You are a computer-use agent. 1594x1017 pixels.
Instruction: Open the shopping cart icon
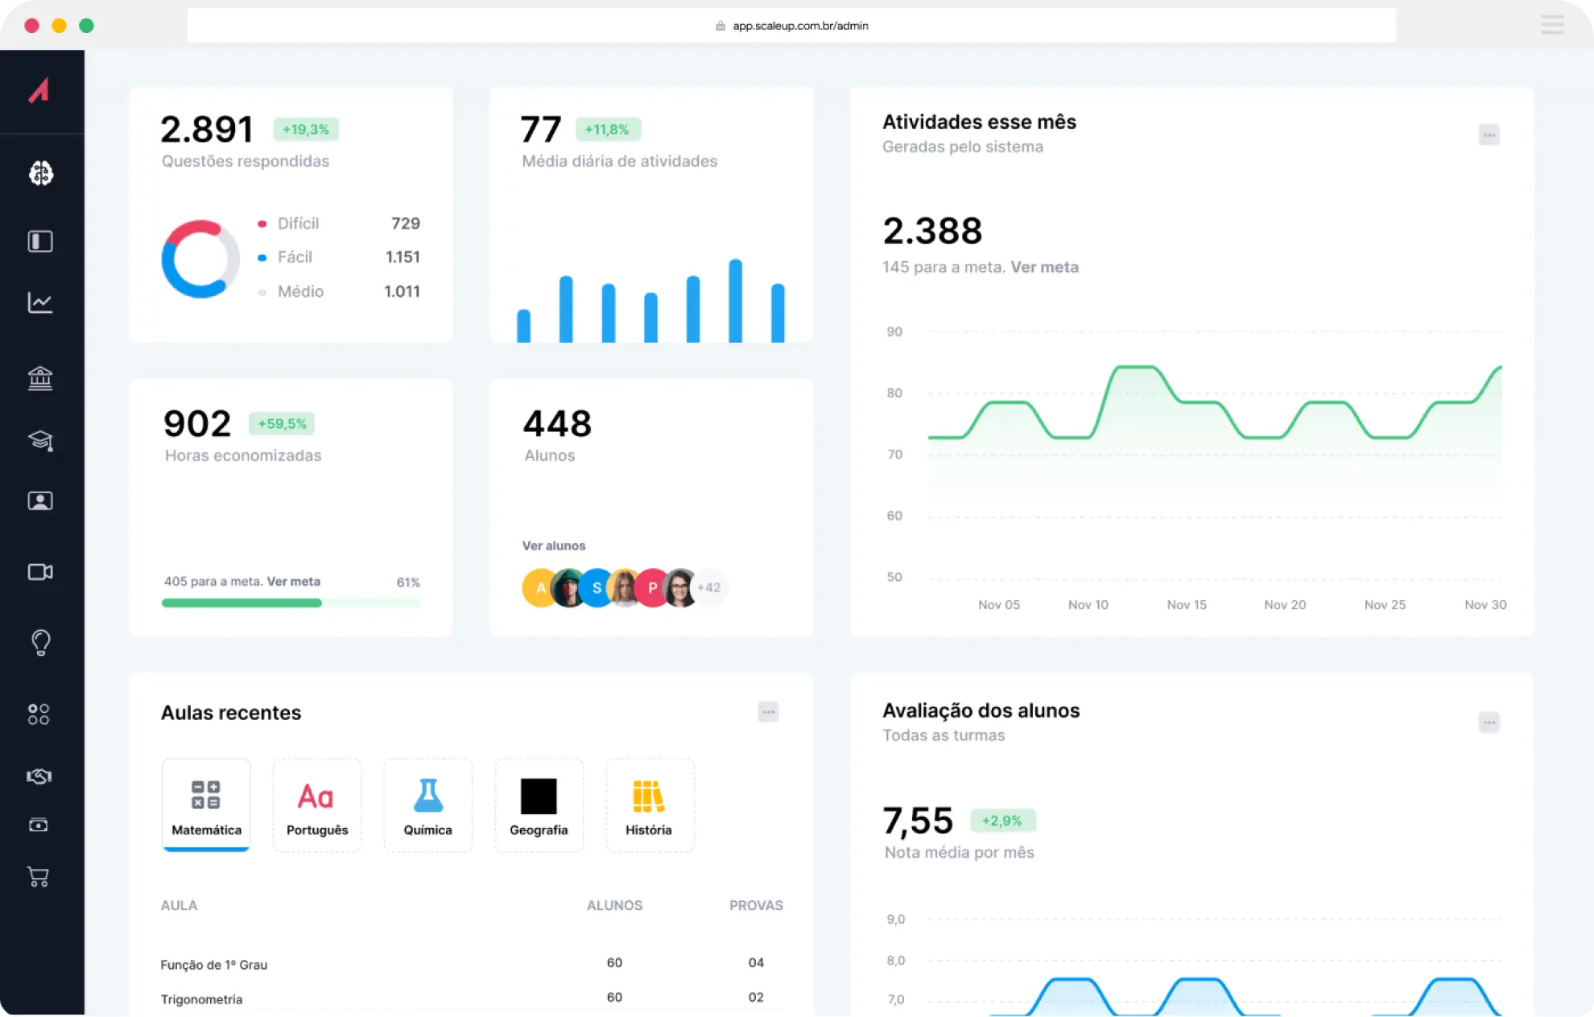point(39,877)
